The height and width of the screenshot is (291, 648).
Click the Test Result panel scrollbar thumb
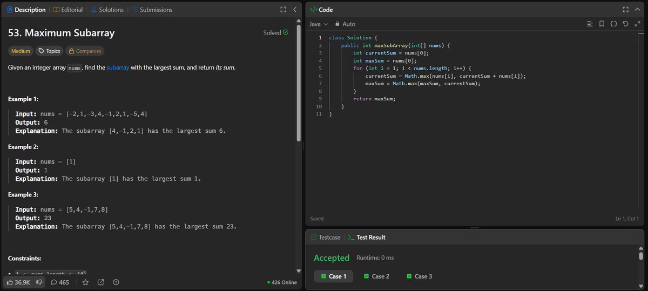[x=640, y=256]
